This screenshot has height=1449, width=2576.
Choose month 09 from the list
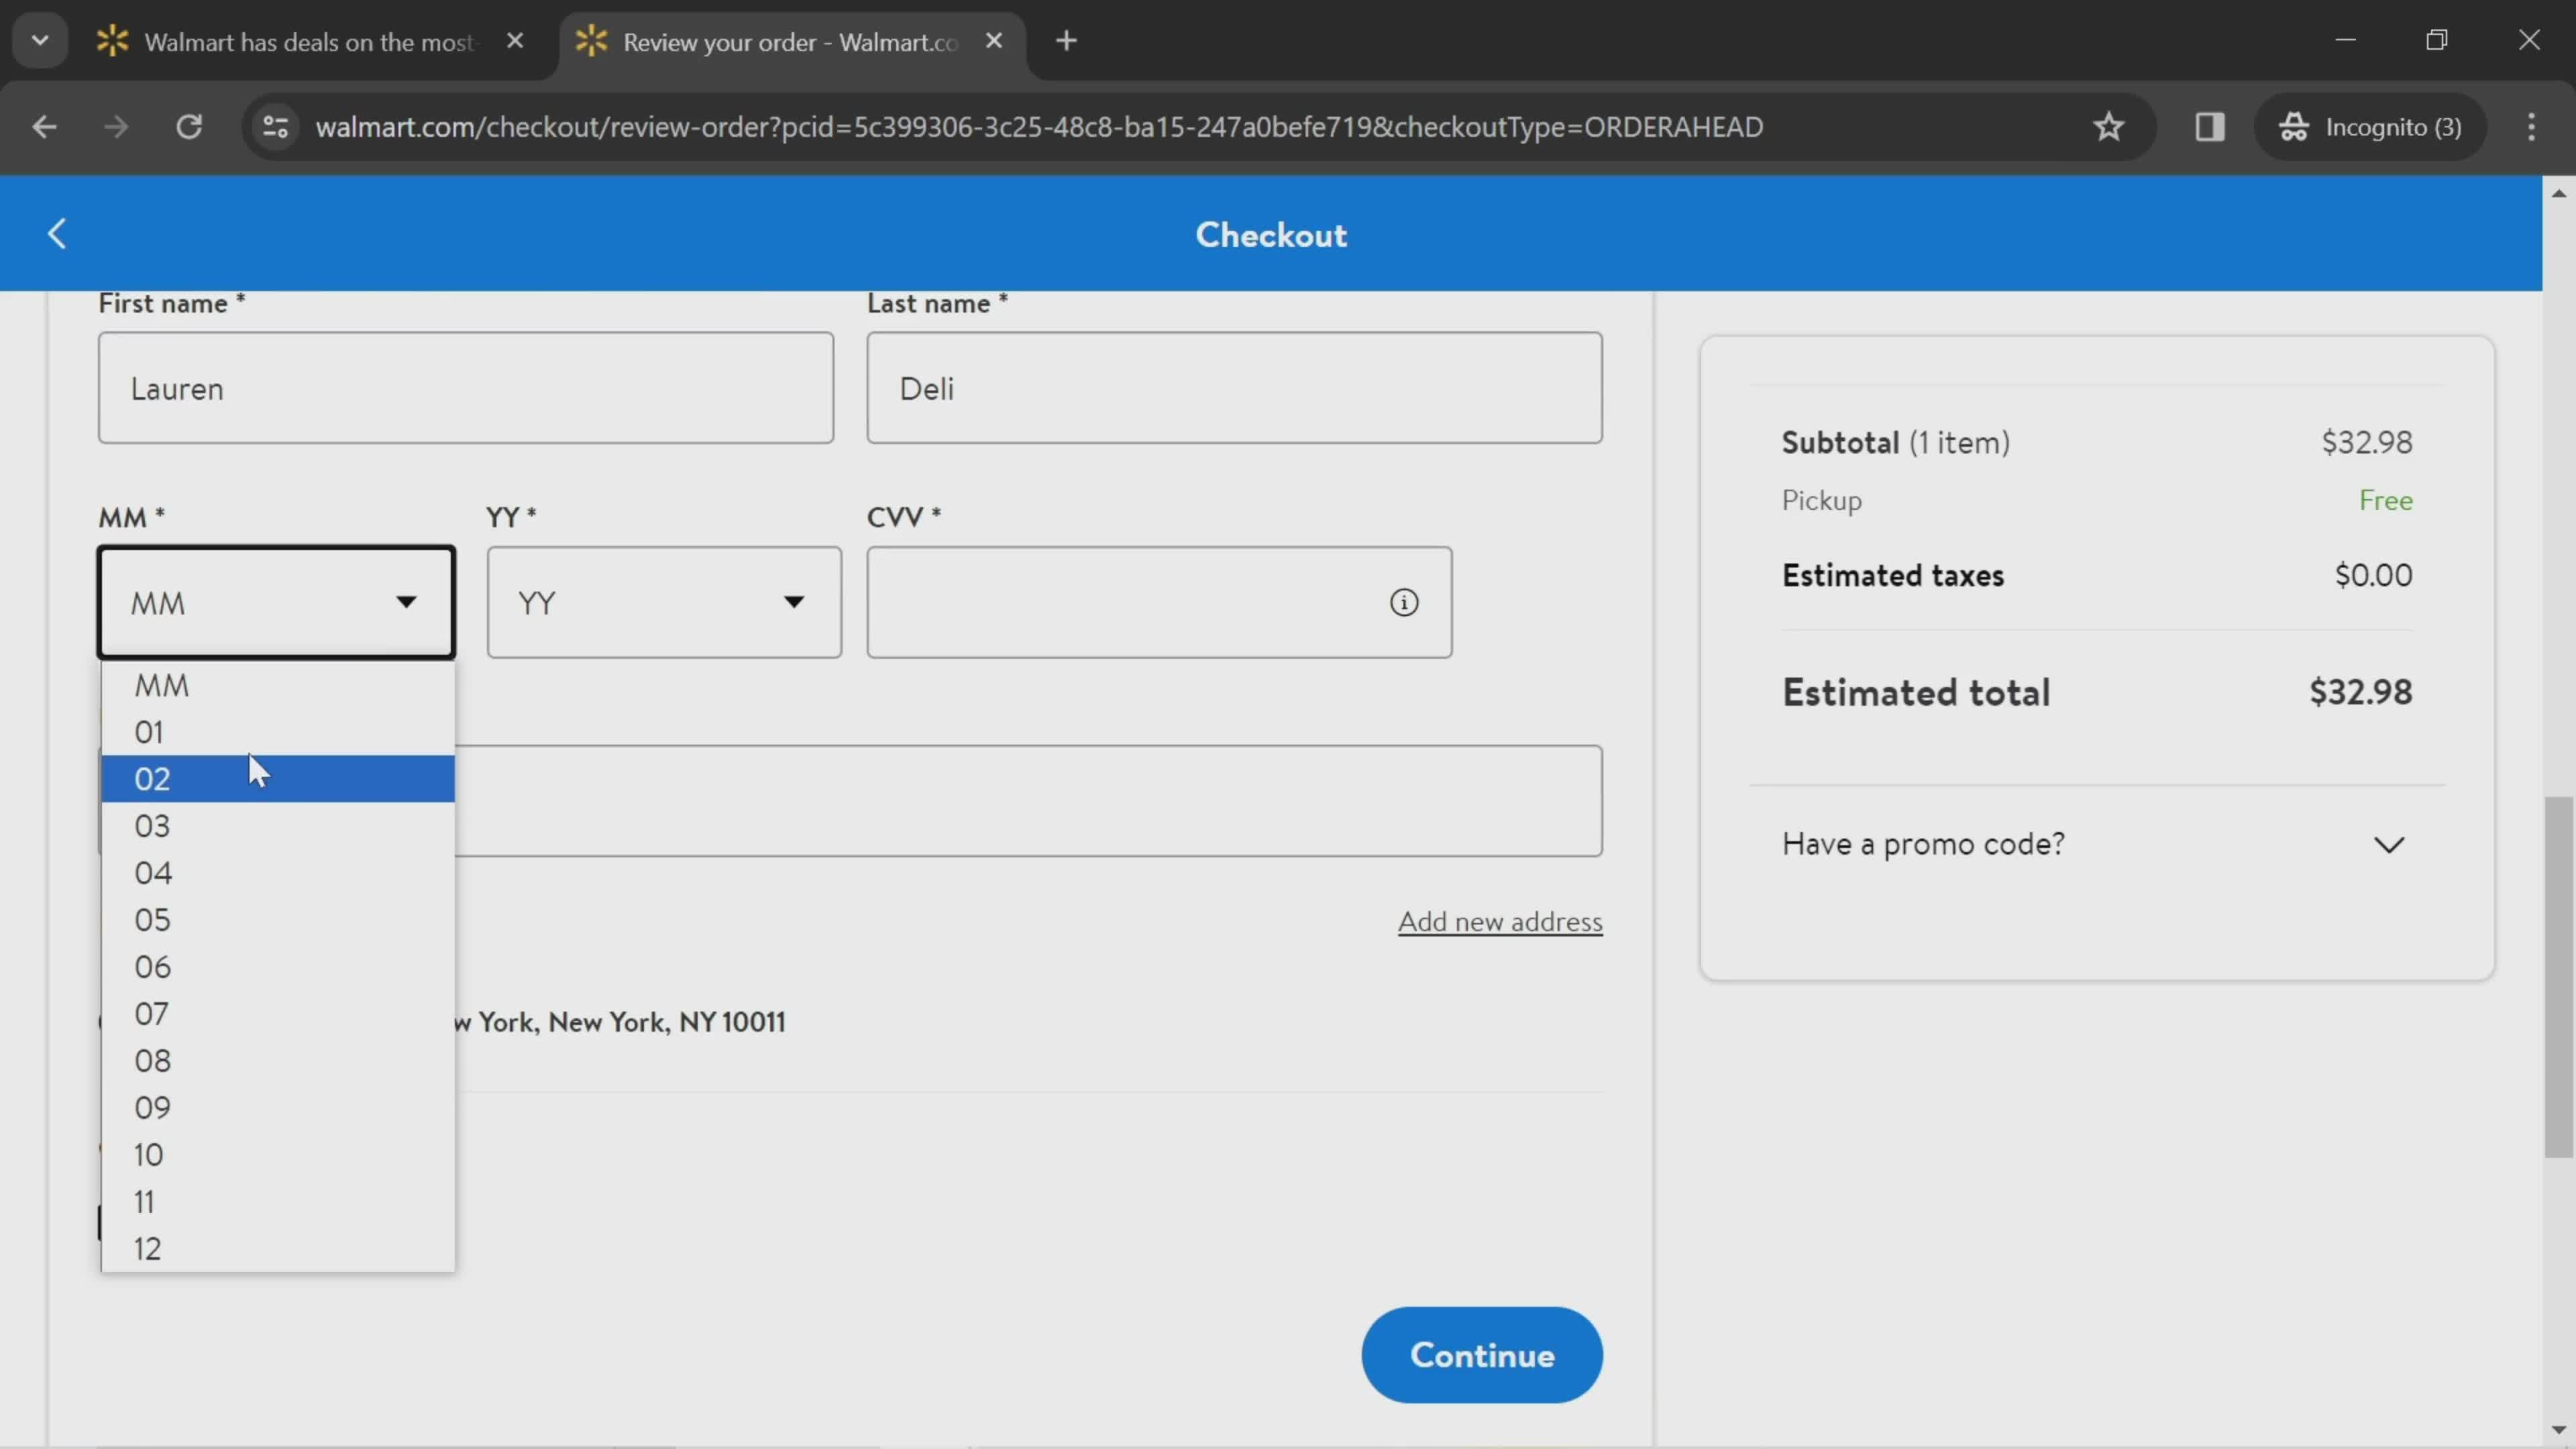278,1108
